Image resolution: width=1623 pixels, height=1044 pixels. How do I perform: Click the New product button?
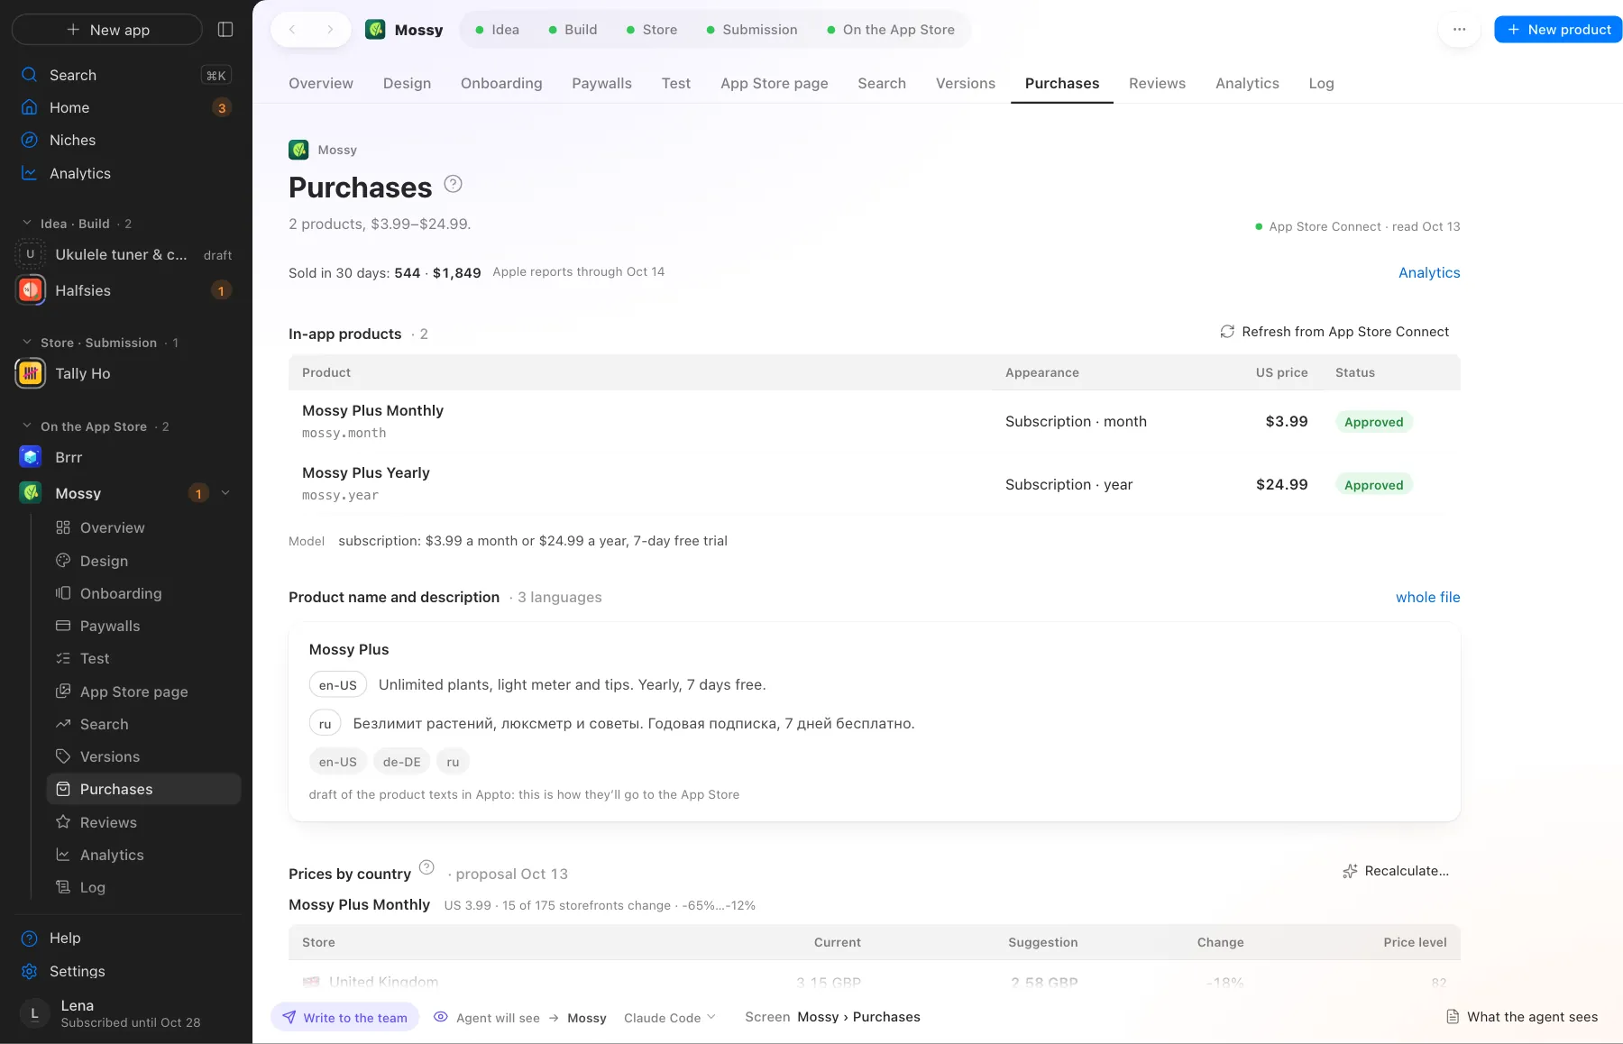pos(1558,30)
